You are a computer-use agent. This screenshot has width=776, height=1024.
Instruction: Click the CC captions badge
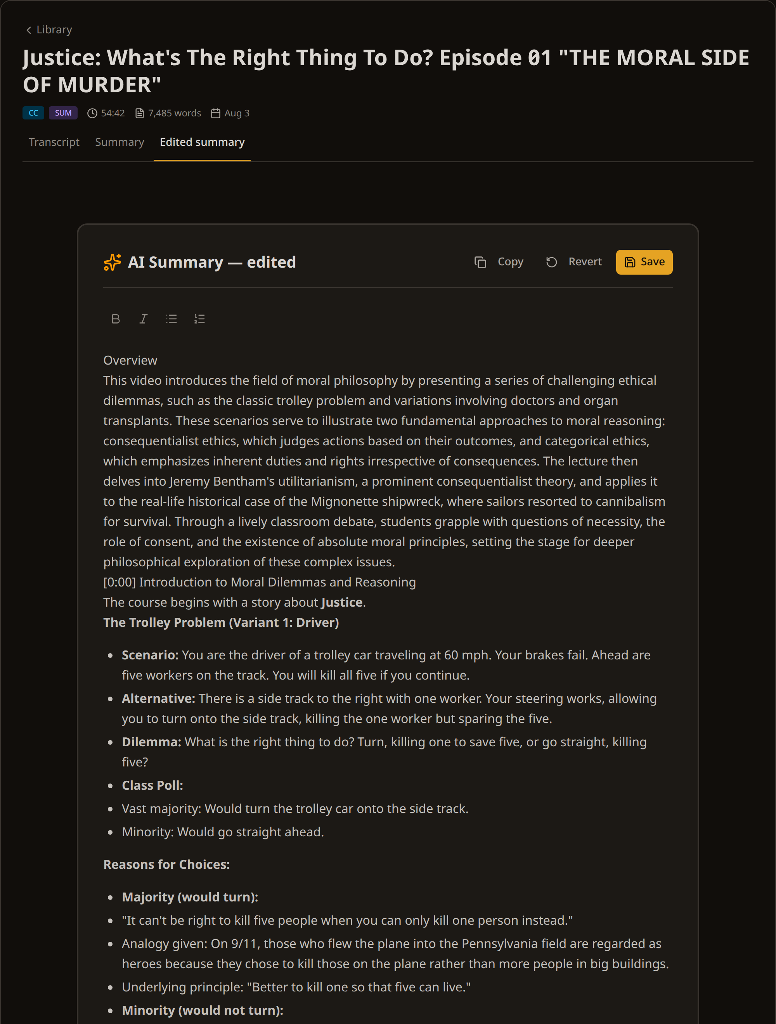point(33,113)
